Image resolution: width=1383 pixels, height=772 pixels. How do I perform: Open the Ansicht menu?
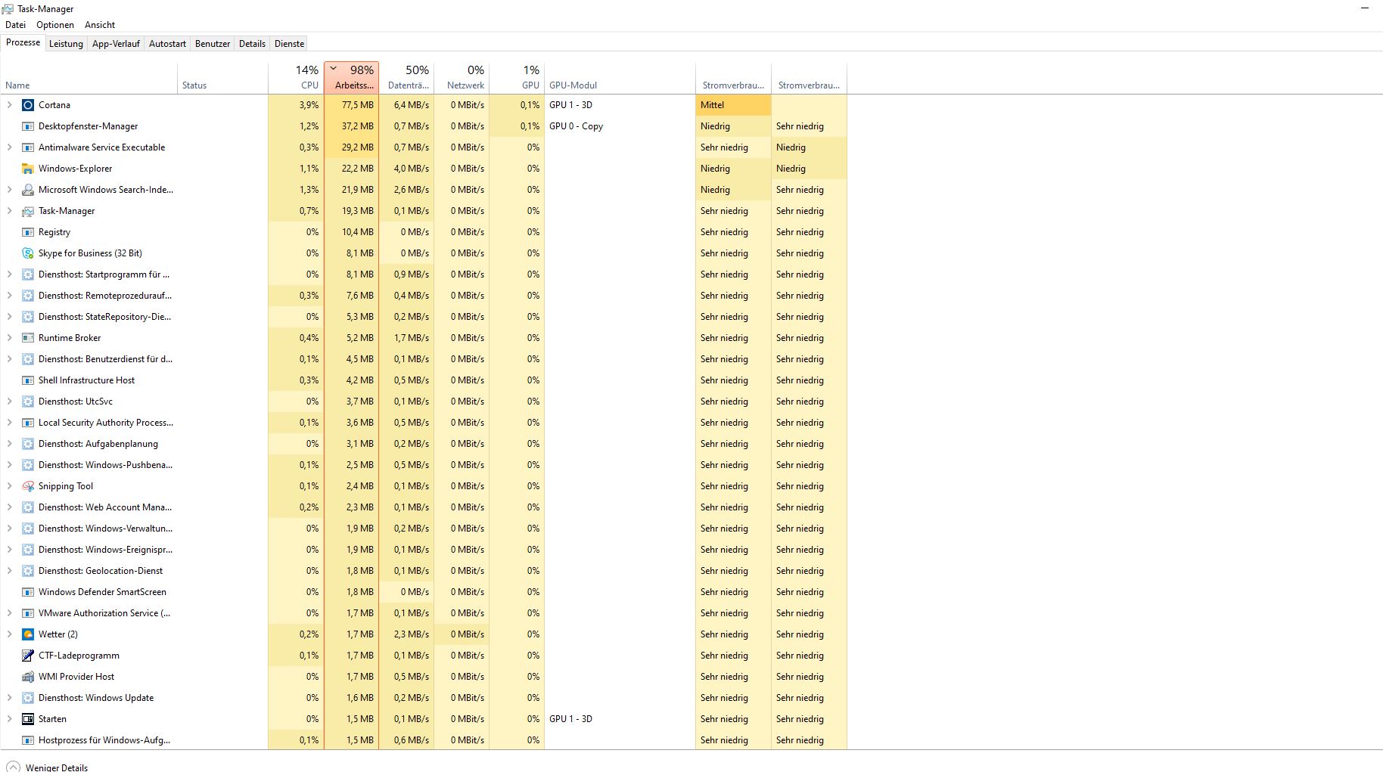pyautogui.click(x=100, y=25)
